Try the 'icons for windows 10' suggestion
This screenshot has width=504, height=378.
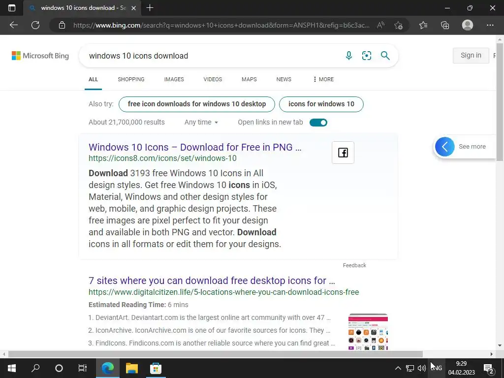click(321, 104)
